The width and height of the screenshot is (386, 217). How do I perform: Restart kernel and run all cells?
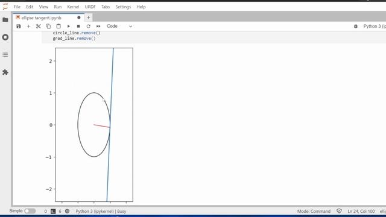point(98,26)
